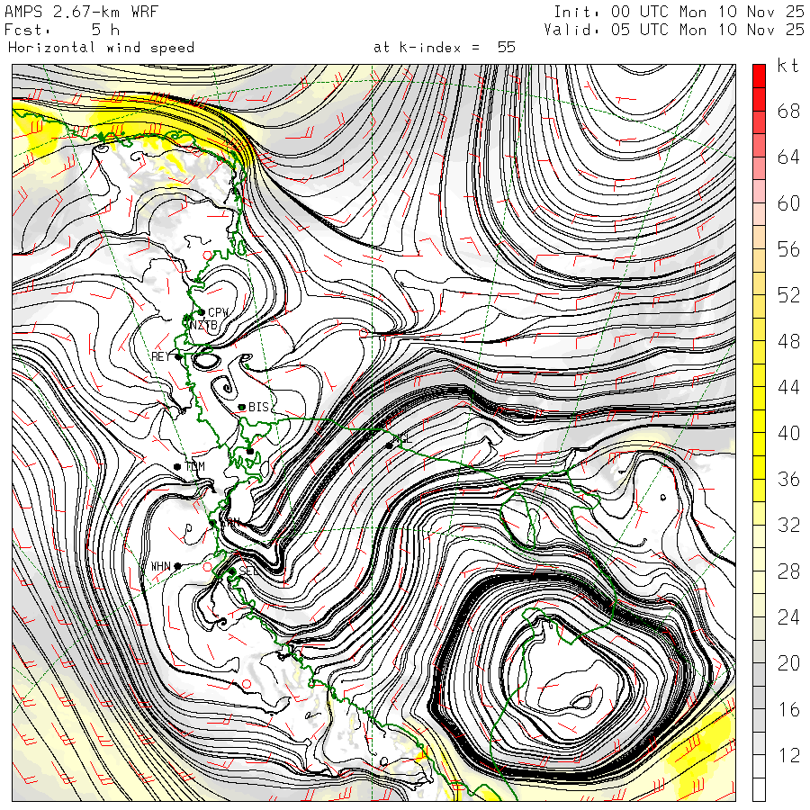Click the 'Horizontal wind speed' label
The image size is (810, 810).
[x=101, y=48]
